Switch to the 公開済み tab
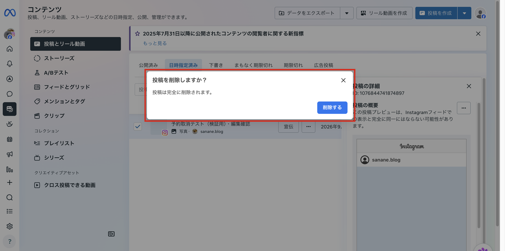Viewport: 505px width, 251px height. (x=148, y=65)
